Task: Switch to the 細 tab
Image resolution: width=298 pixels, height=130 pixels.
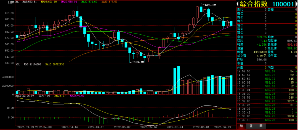Action: click(241, 126)
